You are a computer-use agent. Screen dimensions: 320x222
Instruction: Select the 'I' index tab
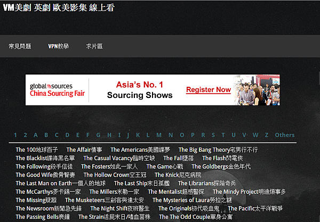119,135
